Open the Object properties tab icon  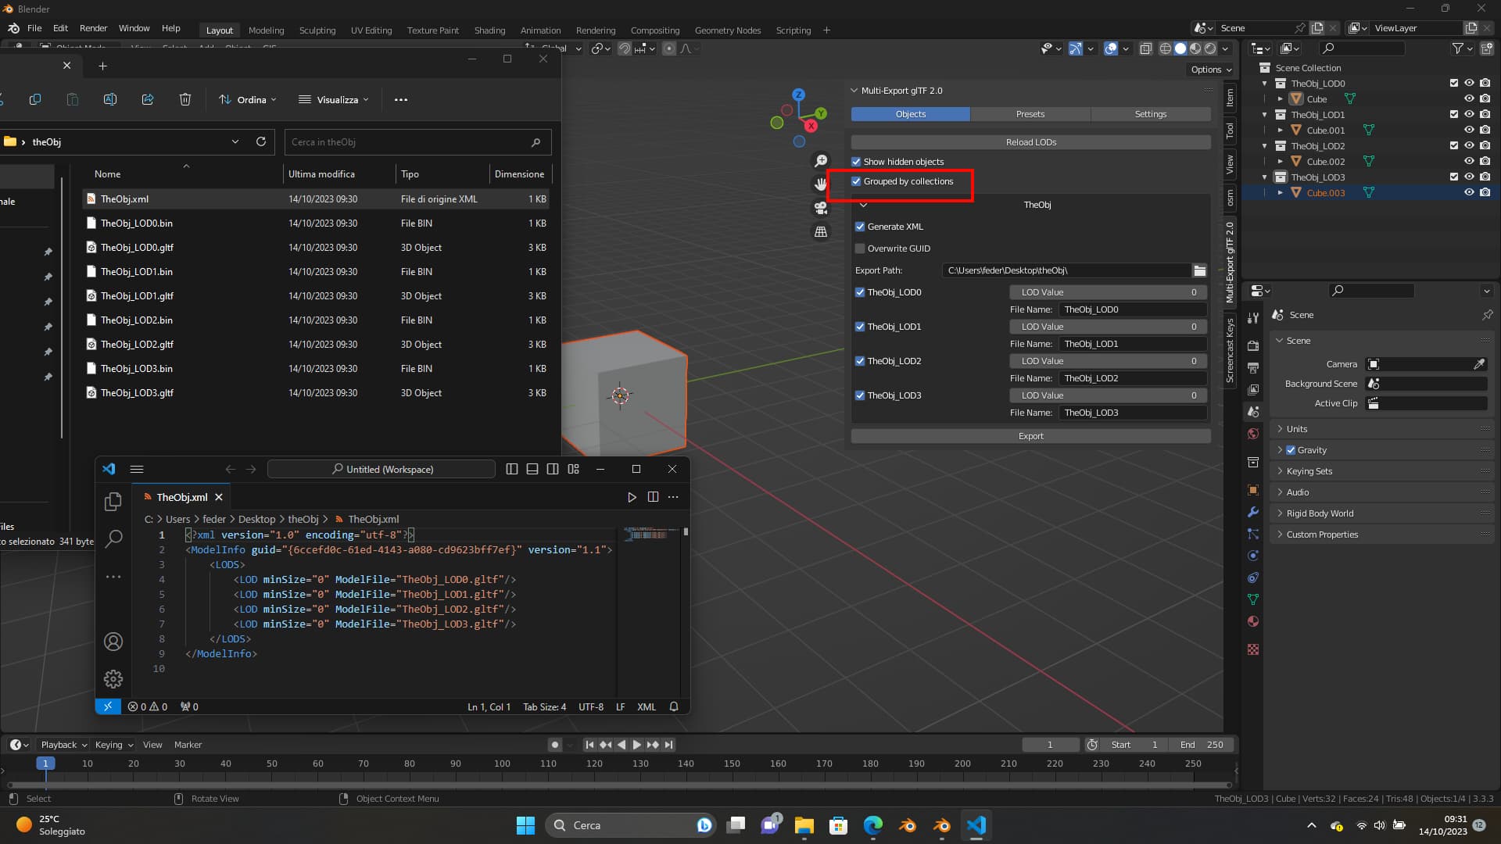(x=1253, y=490)
